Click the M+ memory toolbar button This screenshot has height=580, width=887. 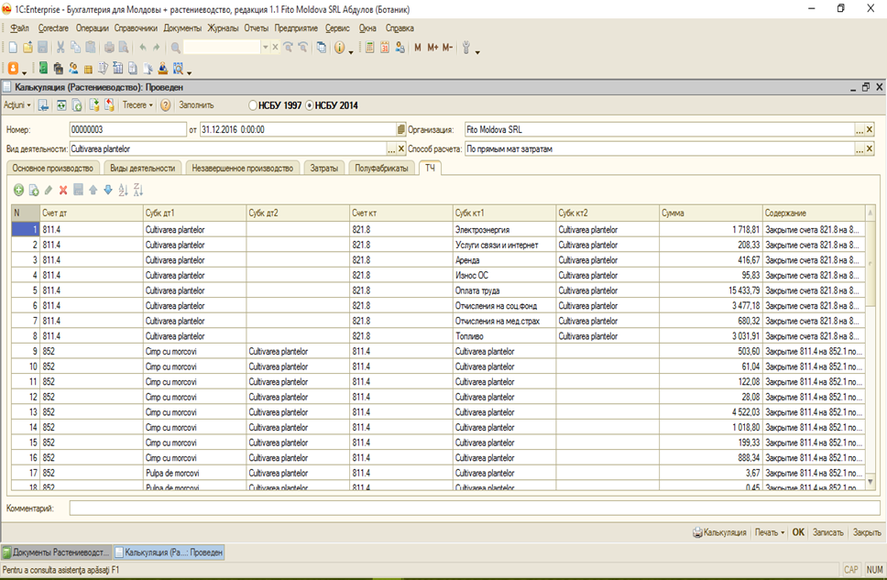click(433, 48)
